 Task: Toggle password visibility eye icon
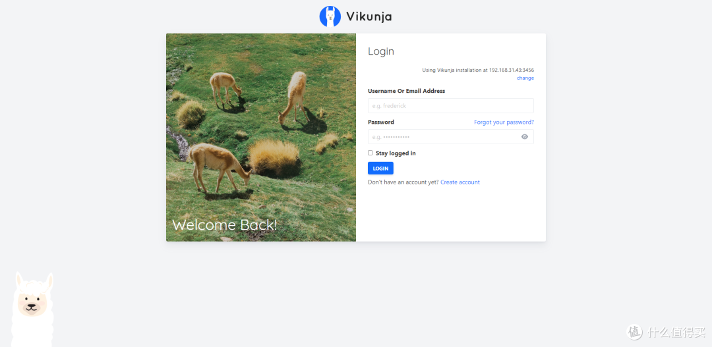click(525, 136)
